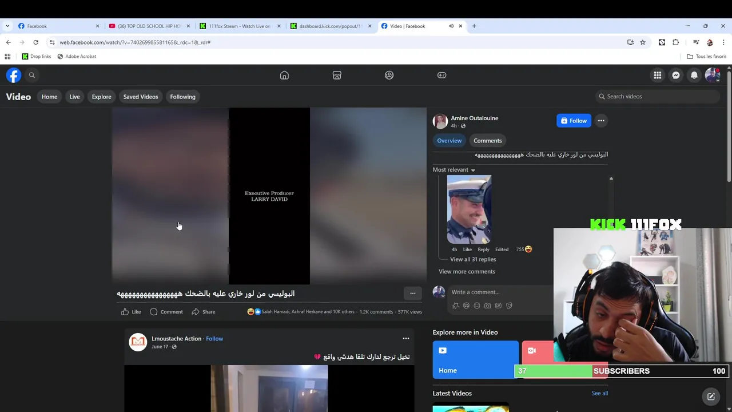Attach a photo using the camera icon

click(x=487, y=306)
